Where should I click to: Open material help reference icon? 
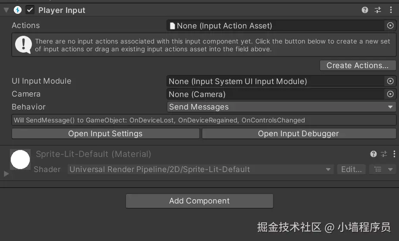pyautogui.click(x=374, y=154)
